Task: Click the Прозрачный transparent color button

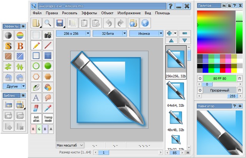Action: click(x=218, y=90)
